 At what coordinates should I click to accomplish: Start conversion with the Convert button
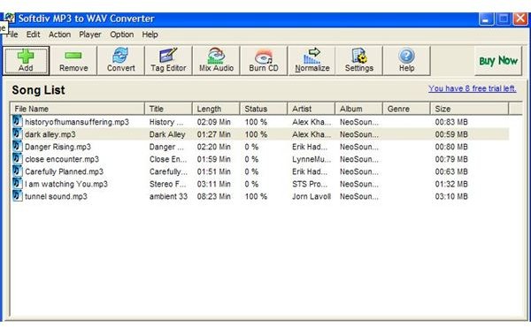[121, 61]
